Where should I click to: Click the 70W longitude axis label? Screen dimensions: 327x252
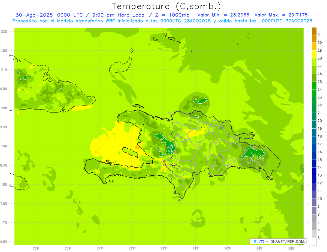click(228, 248)
